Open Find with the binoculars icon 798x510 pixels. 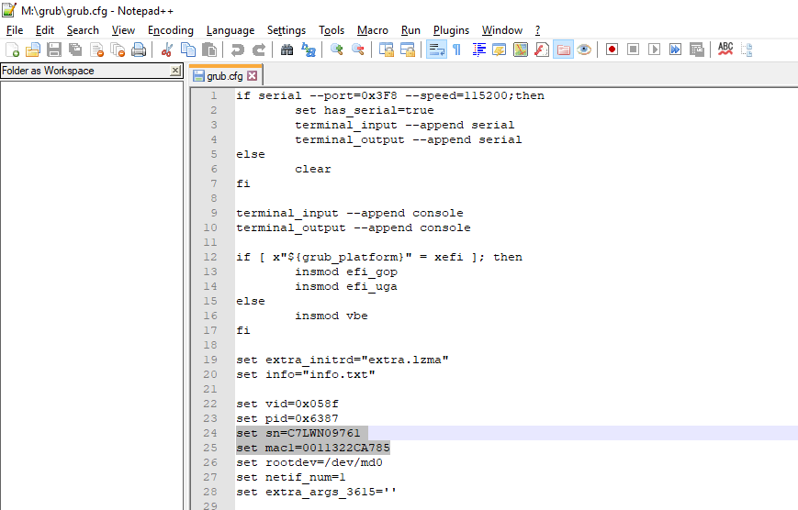(287, 50)
